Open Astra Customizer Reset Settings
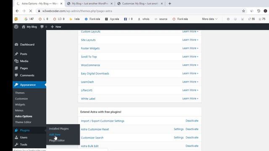The image size is (269, 151). point(179,129)
